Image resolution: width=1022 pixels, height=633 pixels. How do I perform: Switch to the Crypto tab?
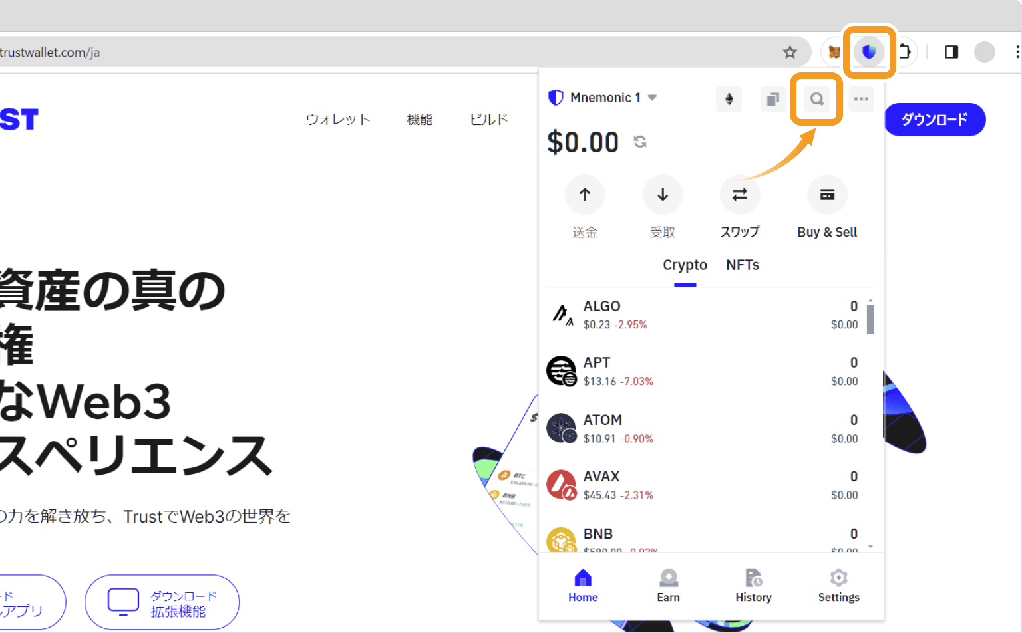coord(685,265)
